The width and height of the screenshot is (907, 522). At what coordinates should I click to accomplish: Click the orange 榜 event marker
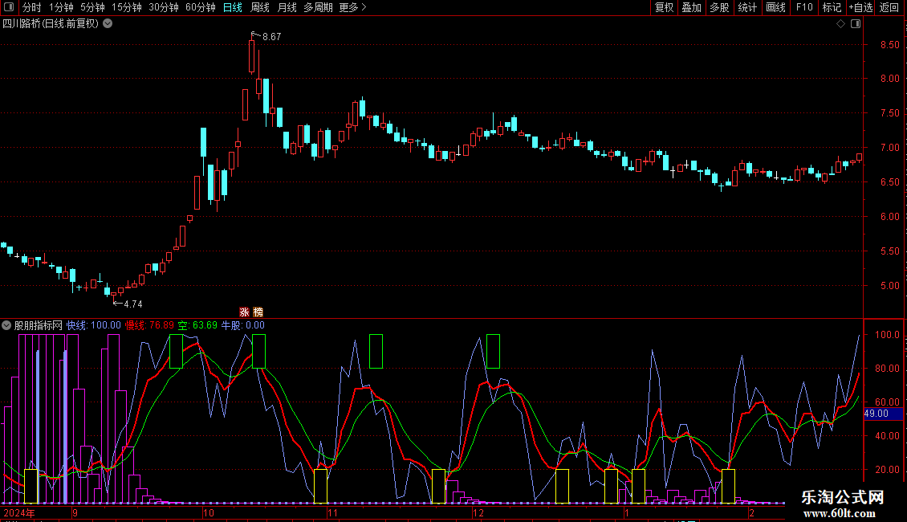point(258,312)
